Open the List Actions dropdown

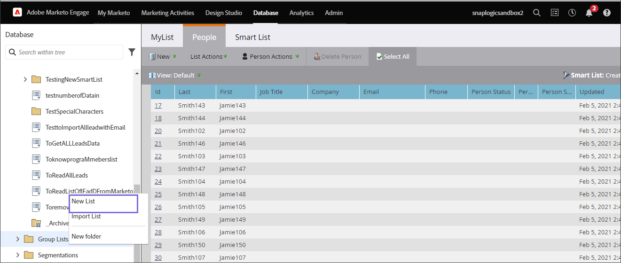tap(209, 56)
